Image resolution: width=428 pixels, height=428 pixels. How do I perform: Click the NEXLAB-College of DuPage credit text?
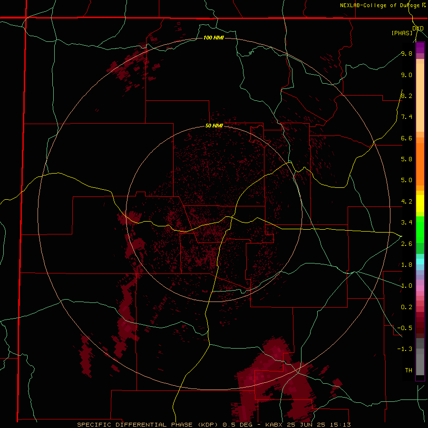[379, 5]
